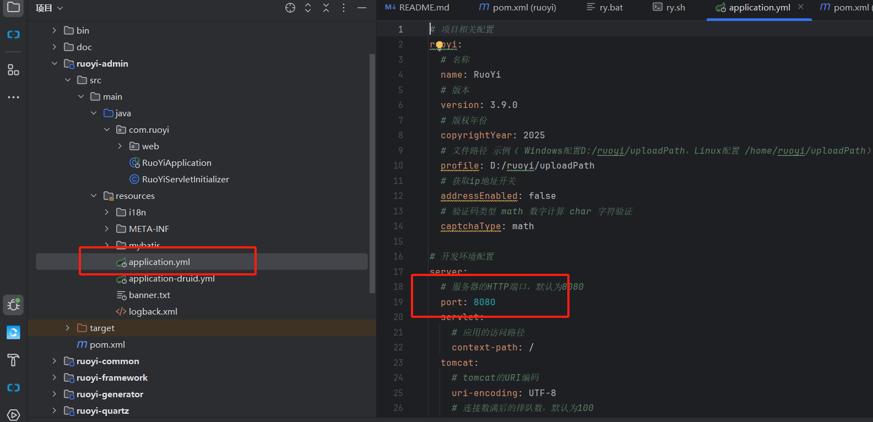Click the uri-encoding value UTF-8
873x422 pixels.
(x=542, y=393)
